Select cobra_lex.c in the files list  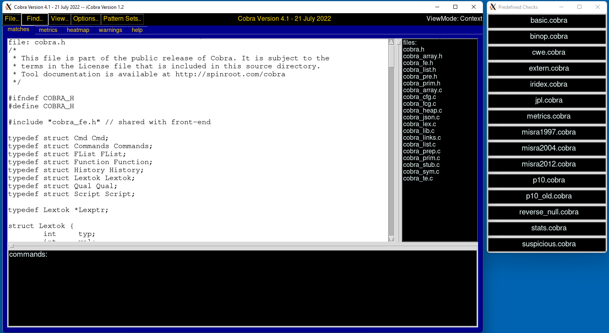click(x=419, y=124)
